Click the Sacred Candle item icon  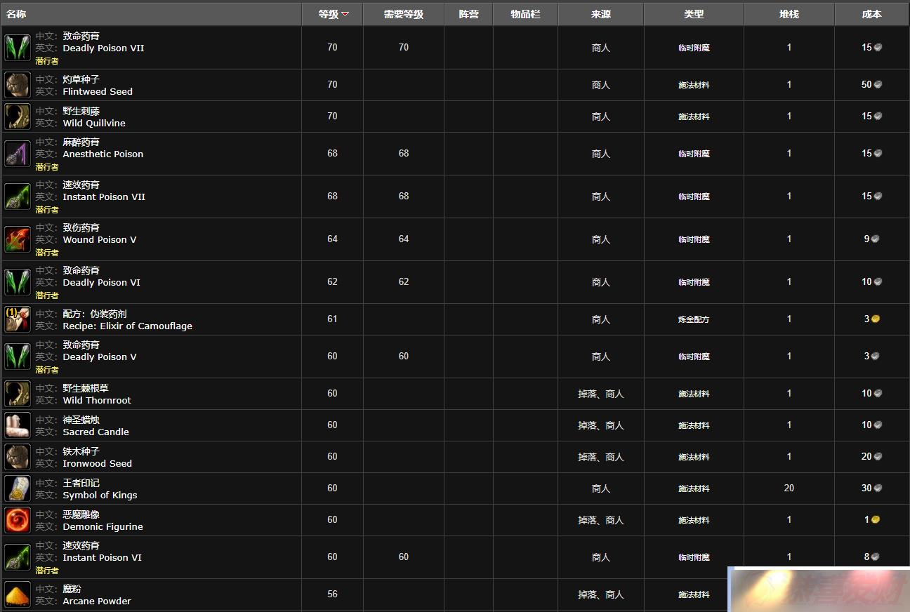pos(18,425)
